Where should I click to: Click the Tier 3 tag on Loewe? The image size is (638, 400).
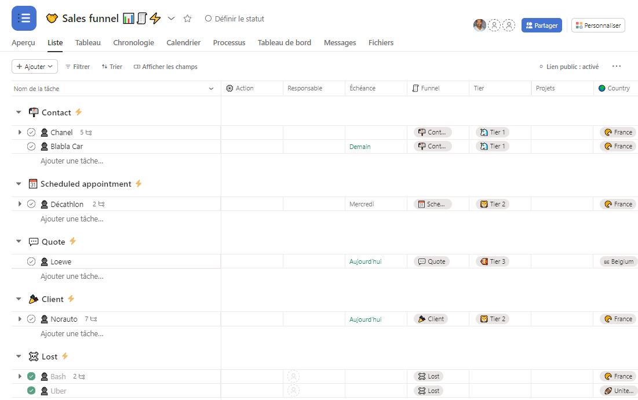tap(492, 261)
